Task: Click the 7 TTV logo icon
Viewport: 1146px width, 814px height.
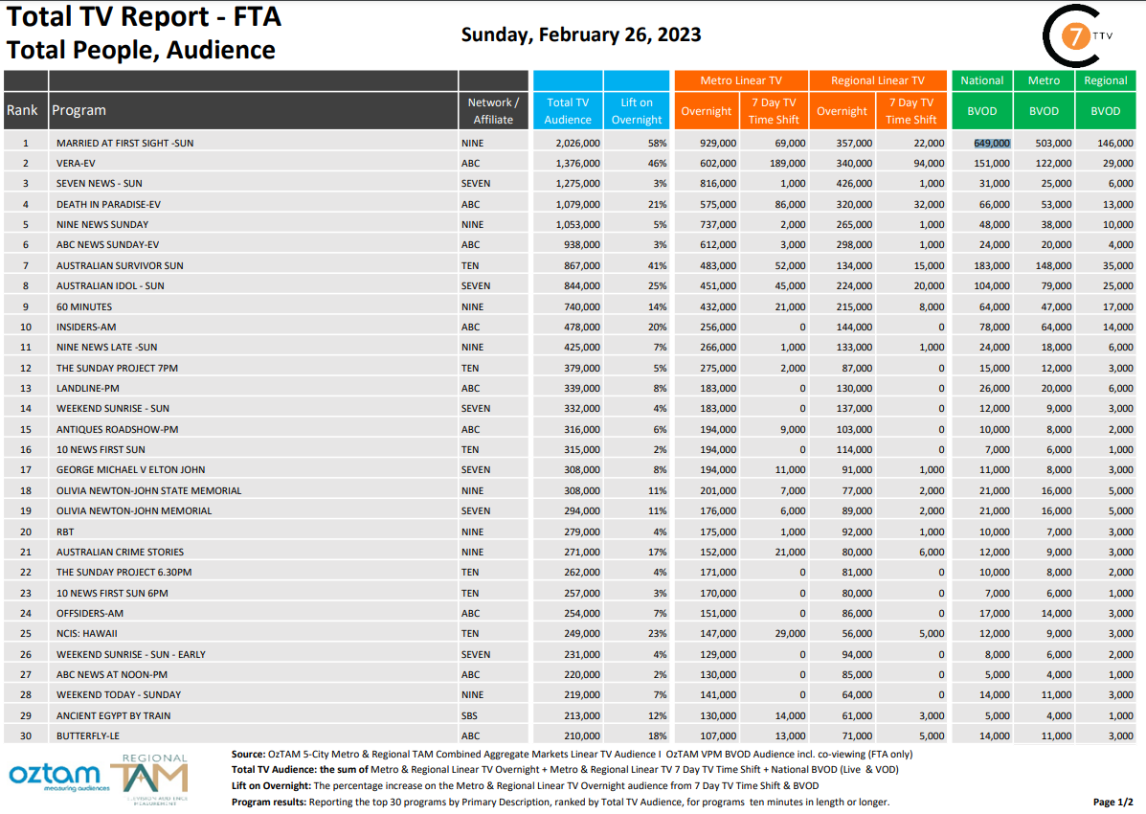Action: [1077, 35]
